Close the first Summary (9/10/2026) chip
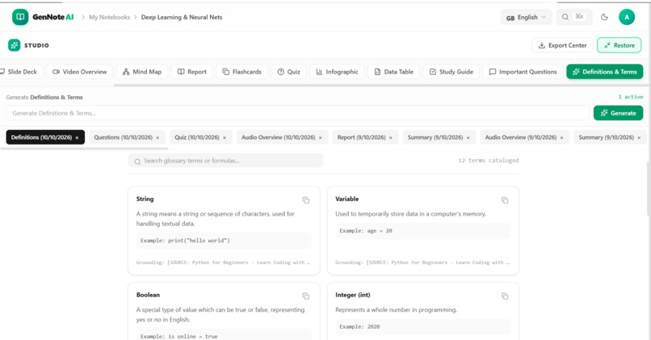651x340 pixels. (x=468, y=138)
